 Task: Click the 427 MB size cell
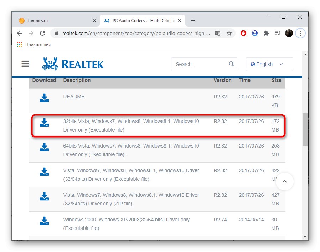coord(275,199)
